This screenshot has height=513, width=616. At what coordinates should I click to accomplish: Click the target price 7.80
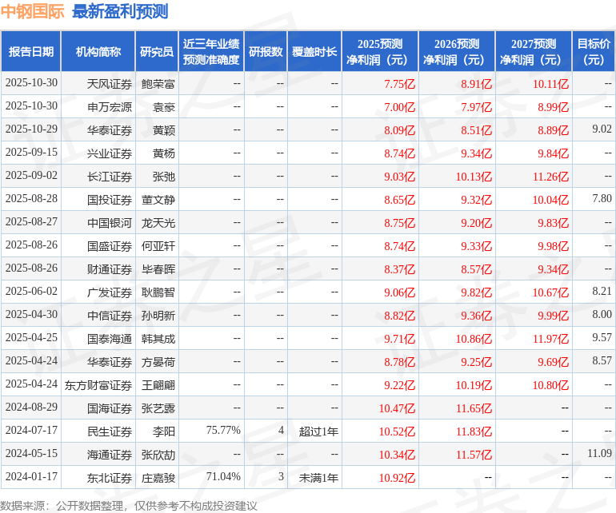(602, 198)
